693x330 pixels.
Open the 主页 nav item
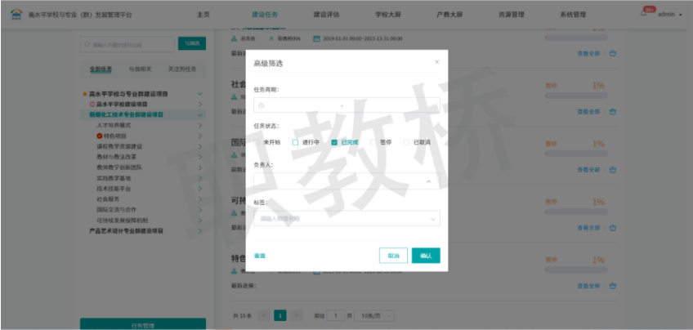(203, 15)
